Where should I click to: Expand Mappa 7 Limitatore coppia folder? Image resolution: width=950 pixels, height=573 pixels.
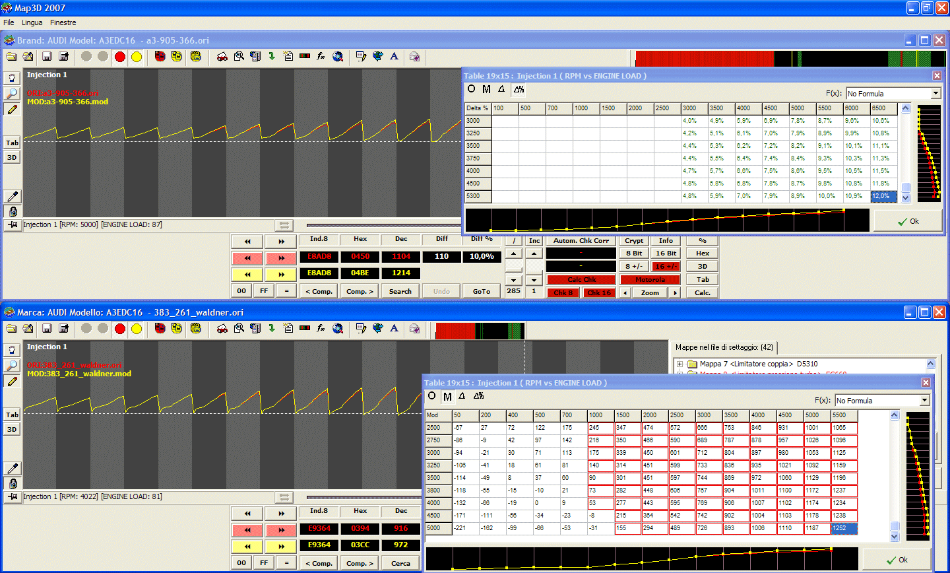pyautogui.click(x=680, y=363)
